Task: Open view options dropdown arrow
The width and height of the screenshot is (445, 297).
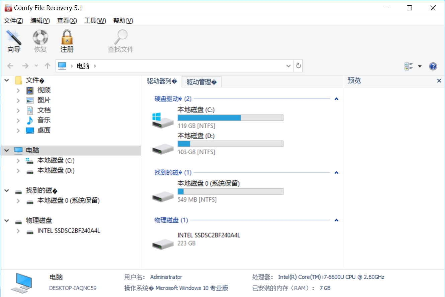Action: coord(420,66)
